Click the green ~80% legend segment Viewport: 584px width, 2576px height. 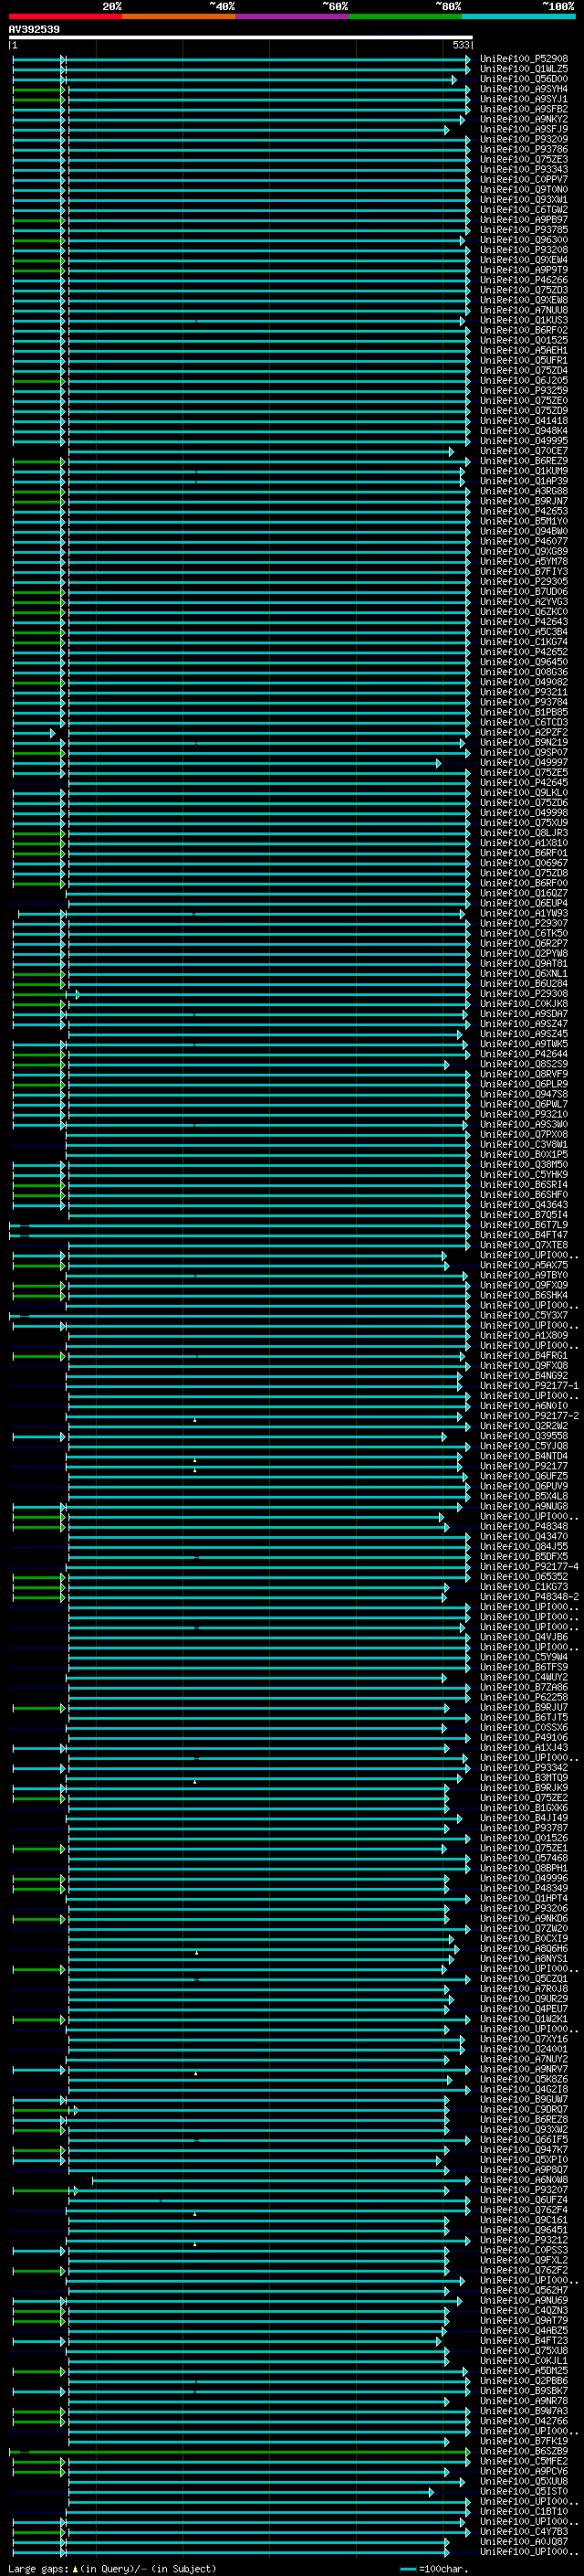[x=405, y=16]
